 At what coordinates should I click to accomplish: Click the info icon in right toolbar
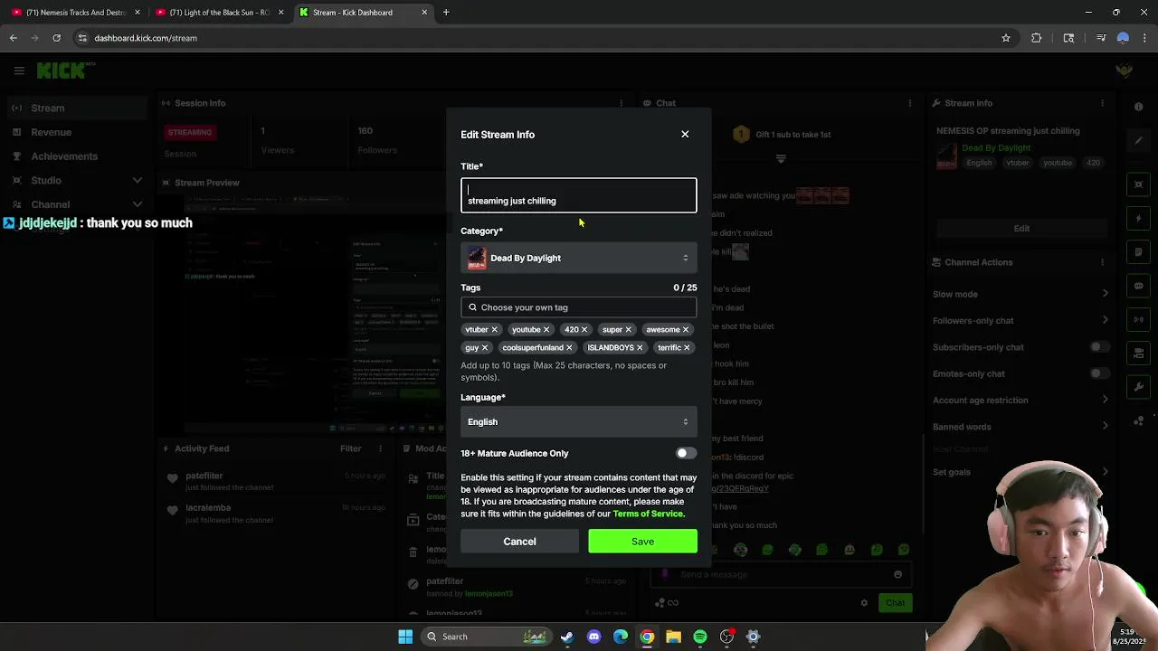click(x=1138, y=107)
